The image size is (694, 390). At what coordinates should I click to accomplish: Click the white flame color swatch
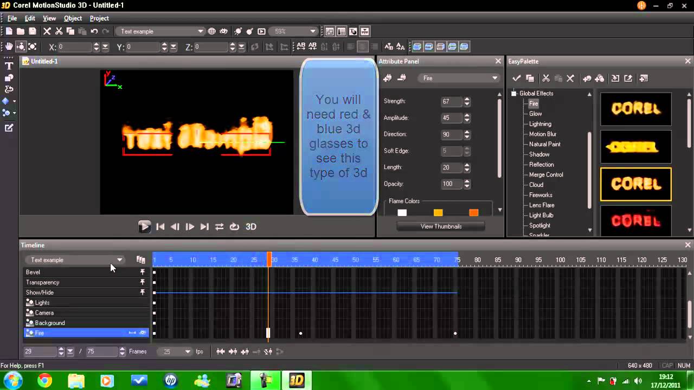point(402,212)
